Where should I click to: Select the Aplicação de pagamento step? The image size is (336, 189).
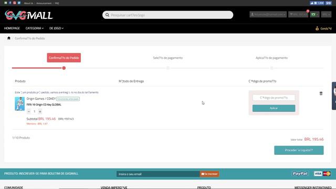pos(271,58)
